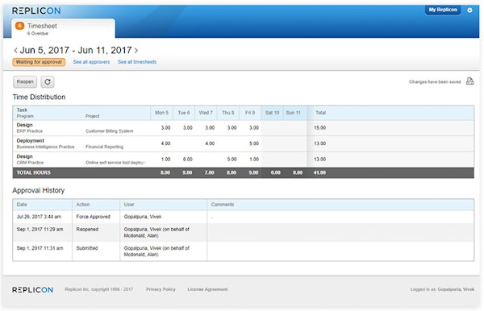Click the Tue 6 column header
Viewport: 484px width, 311px height.
[184, 113]
